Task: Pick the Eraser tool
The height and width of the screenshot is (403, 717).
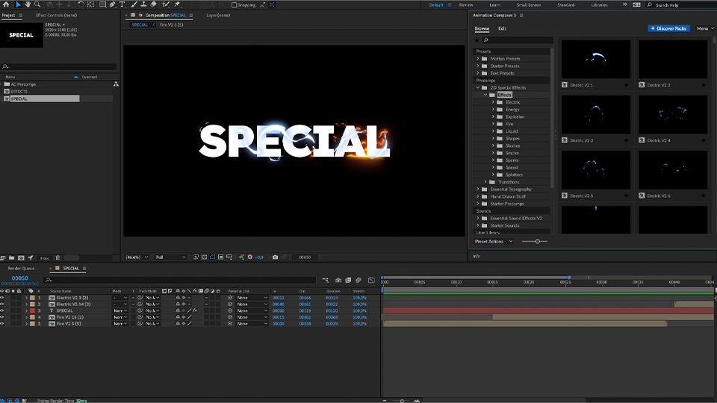Action: [152, 4]
